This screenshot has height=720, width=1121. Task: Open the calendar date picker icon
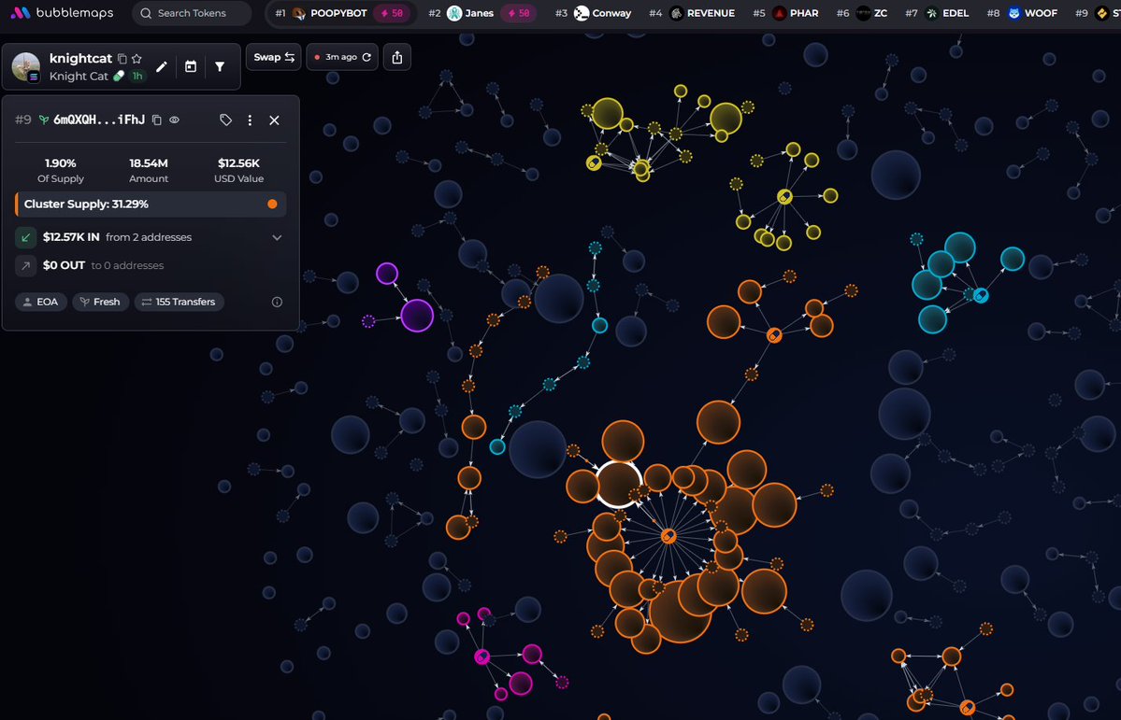point(190,66)
